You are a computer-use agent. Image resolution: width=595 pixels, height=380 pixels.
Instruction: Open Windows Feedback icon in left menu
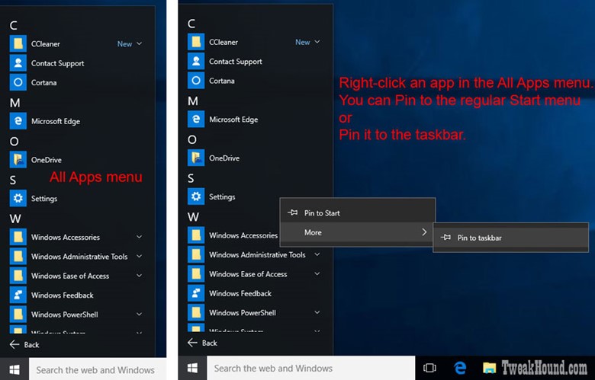[18, 295]
